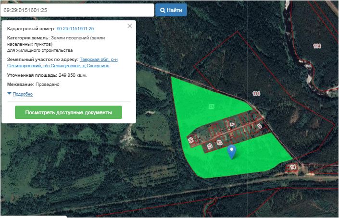Click the Подробно triangle arrow
The image size is (339, 218).
9,94
